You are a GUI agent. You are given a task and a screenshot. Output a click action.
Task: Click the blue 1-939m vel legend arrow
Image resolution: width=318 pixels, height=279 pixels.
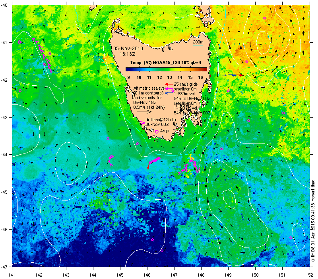(x=169, y=93)
